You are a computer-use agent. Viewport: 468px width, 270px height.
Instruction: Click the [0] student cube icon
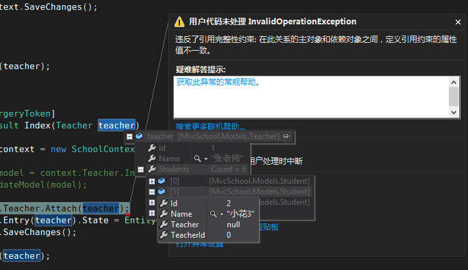(x=161, y=181)
